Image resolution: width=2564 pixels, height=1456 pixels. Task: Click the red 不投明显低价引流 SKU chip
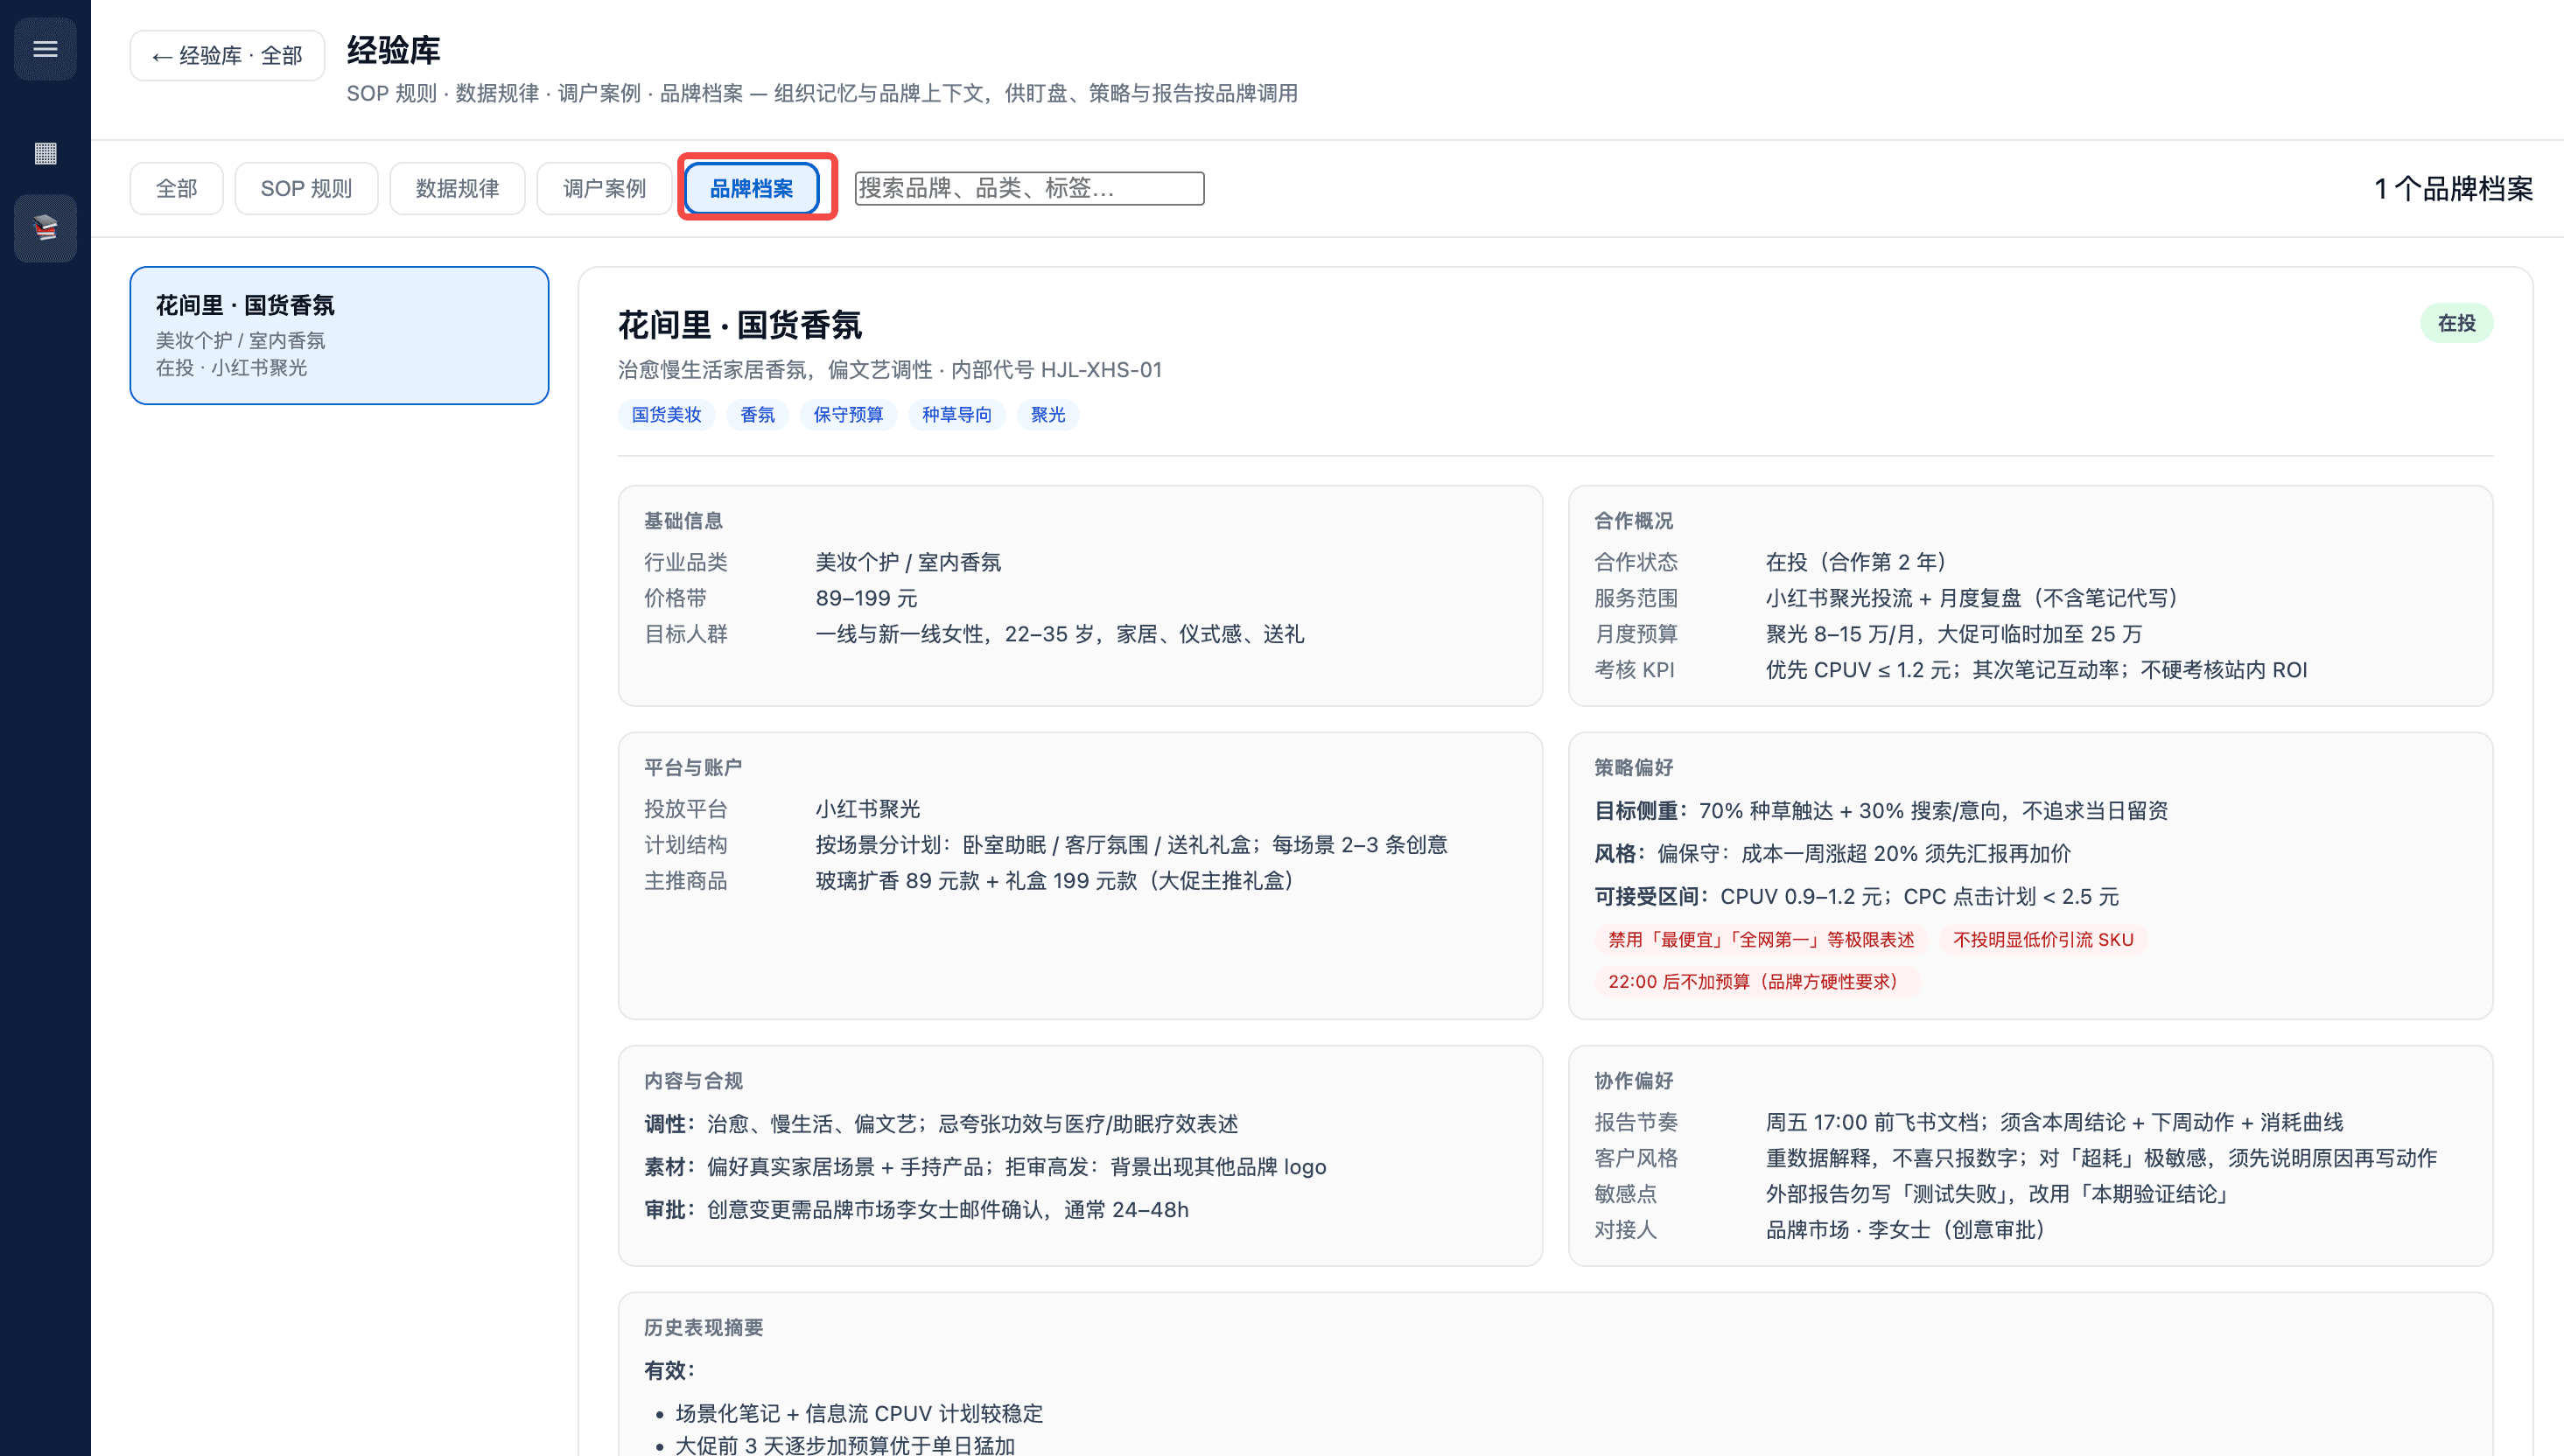(2043, 939)
